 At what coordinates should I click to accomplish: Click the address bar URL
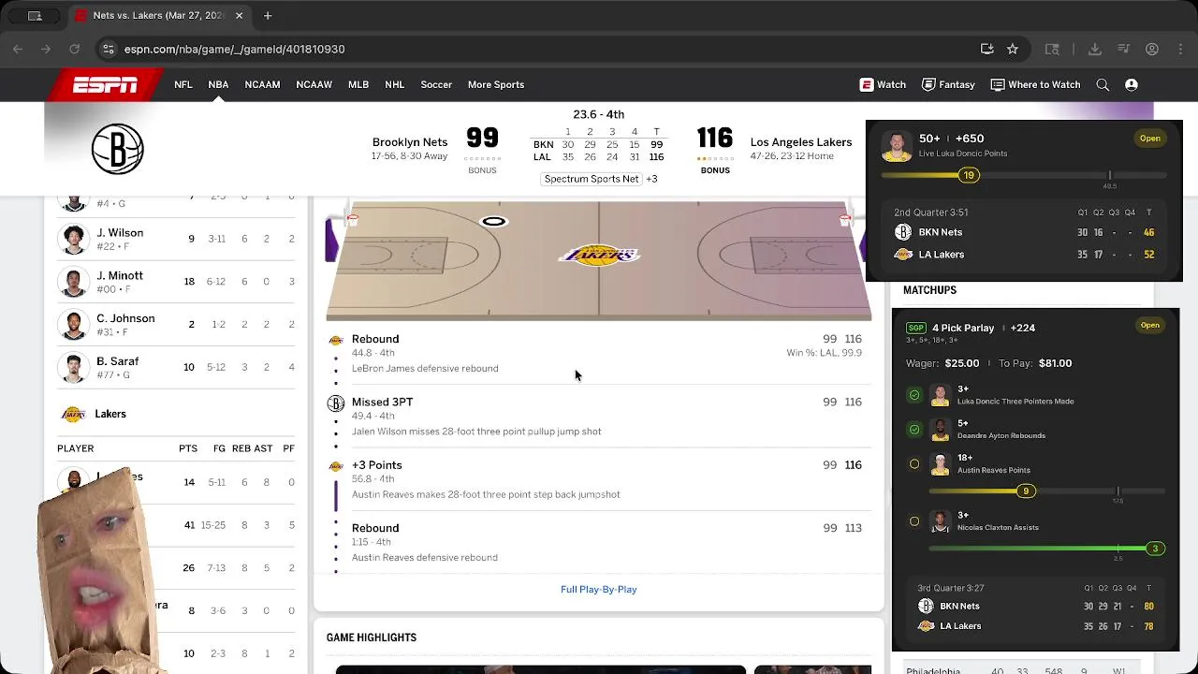tap(234, 49)
